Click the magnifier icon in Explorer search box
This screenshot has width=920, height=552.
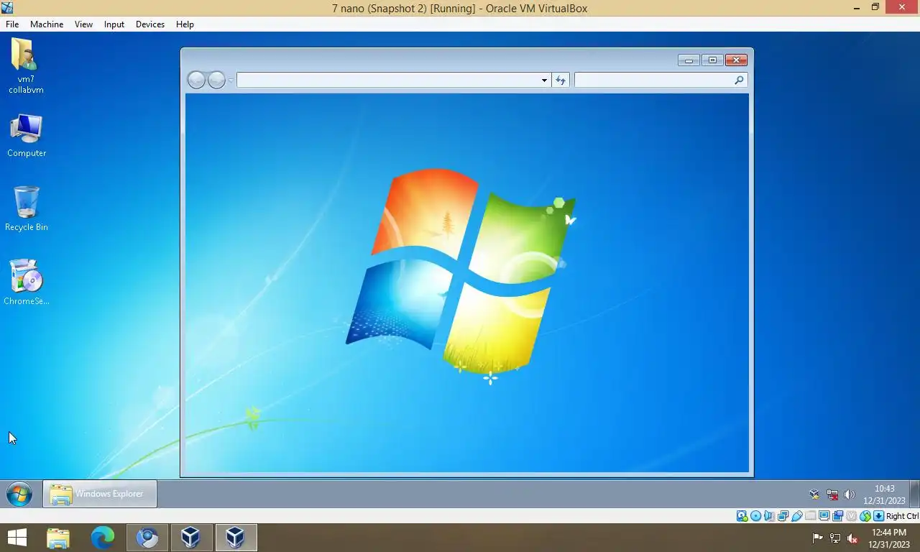coord(739,80)
